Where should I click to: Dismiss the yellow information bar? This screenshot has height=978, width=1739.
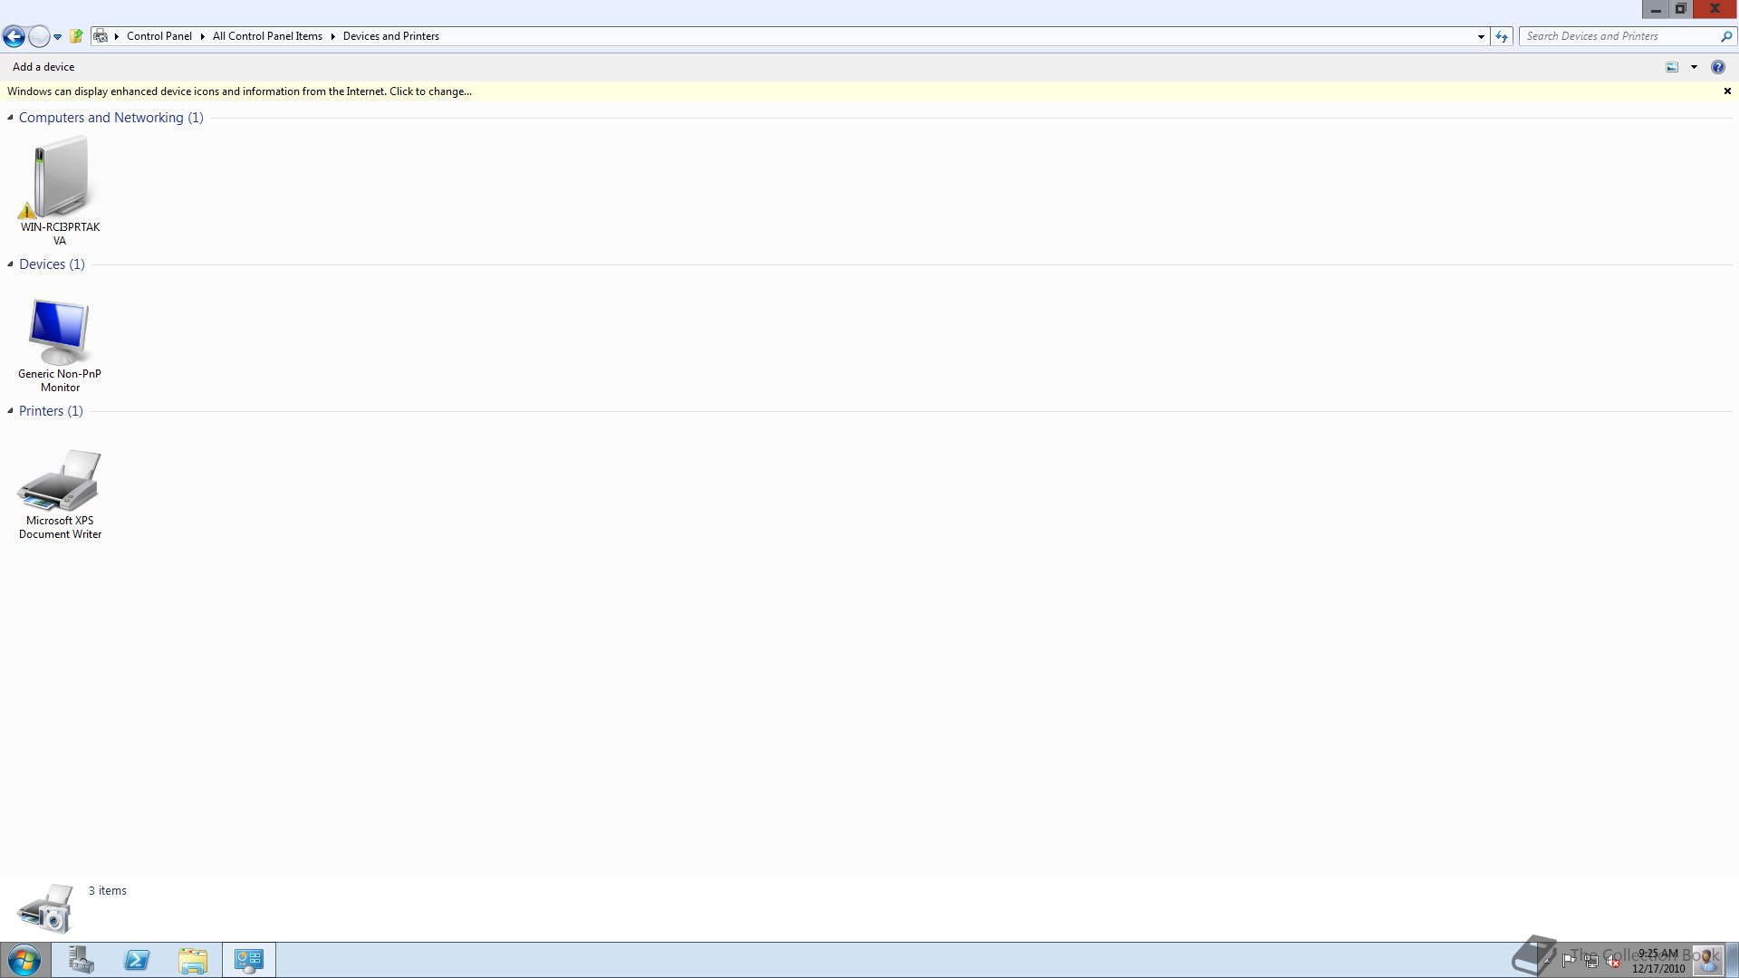[x=1727, y=91]
